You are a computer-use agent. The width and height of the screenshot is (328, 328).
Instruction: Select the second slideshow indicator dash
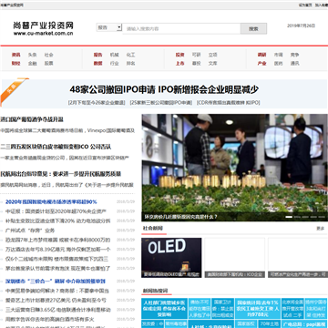tap(297, 217)
